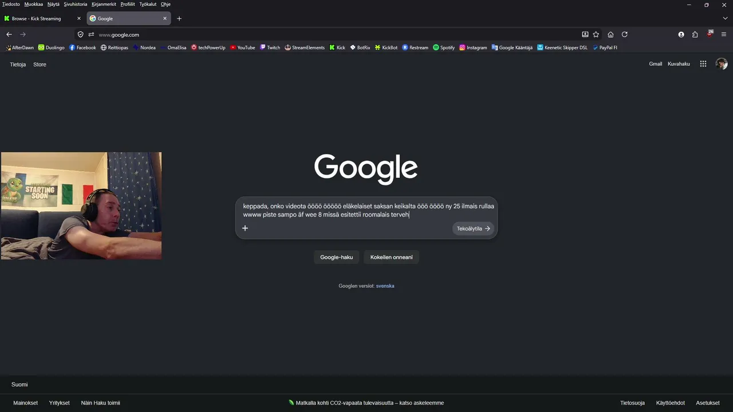Viewport: 733px width, 412px height.
Task: Open the Tietosuoja footer link
Action: [x=632, y=403]
